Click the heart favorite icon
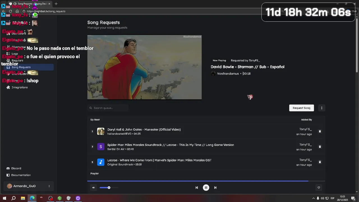This screenshot has width=359, height=202. point(319,188)
